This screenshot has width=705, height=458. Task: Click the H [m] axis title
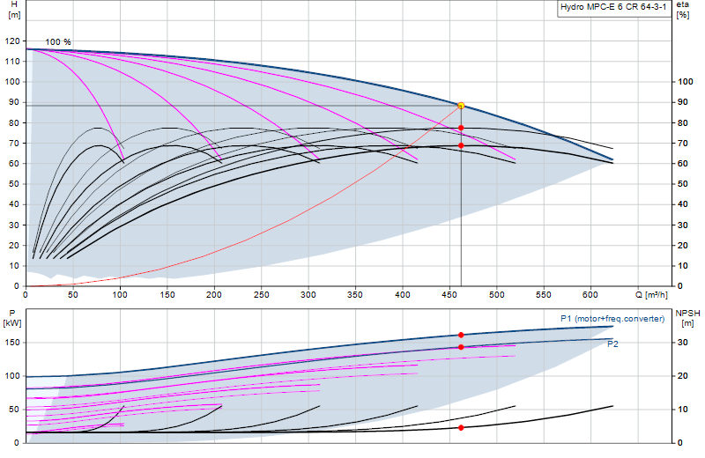pos(14,10)
